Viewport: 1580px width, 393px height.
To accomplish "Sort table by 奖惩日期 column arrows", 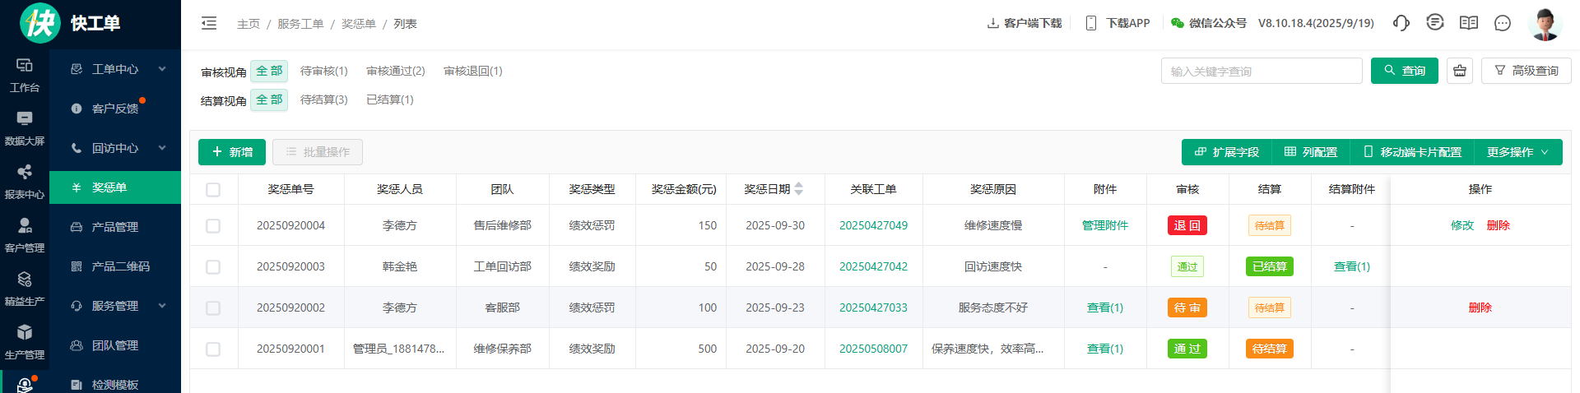I will (798, 189).
